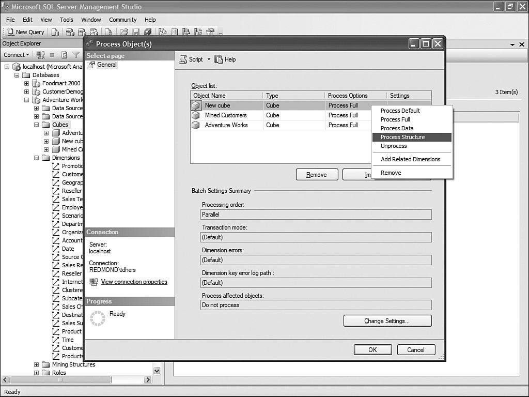Screen dimensions: 529x397
Task: Click the cube icon beside New cube row
Action: (196, 105)
